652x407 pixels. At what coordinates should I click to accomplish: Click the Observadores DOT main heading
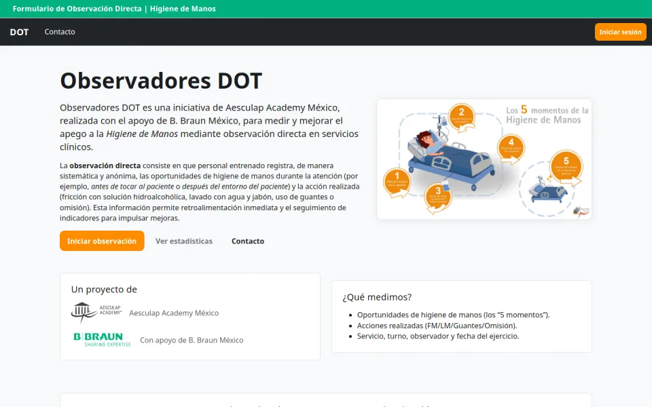pos(161,81)
